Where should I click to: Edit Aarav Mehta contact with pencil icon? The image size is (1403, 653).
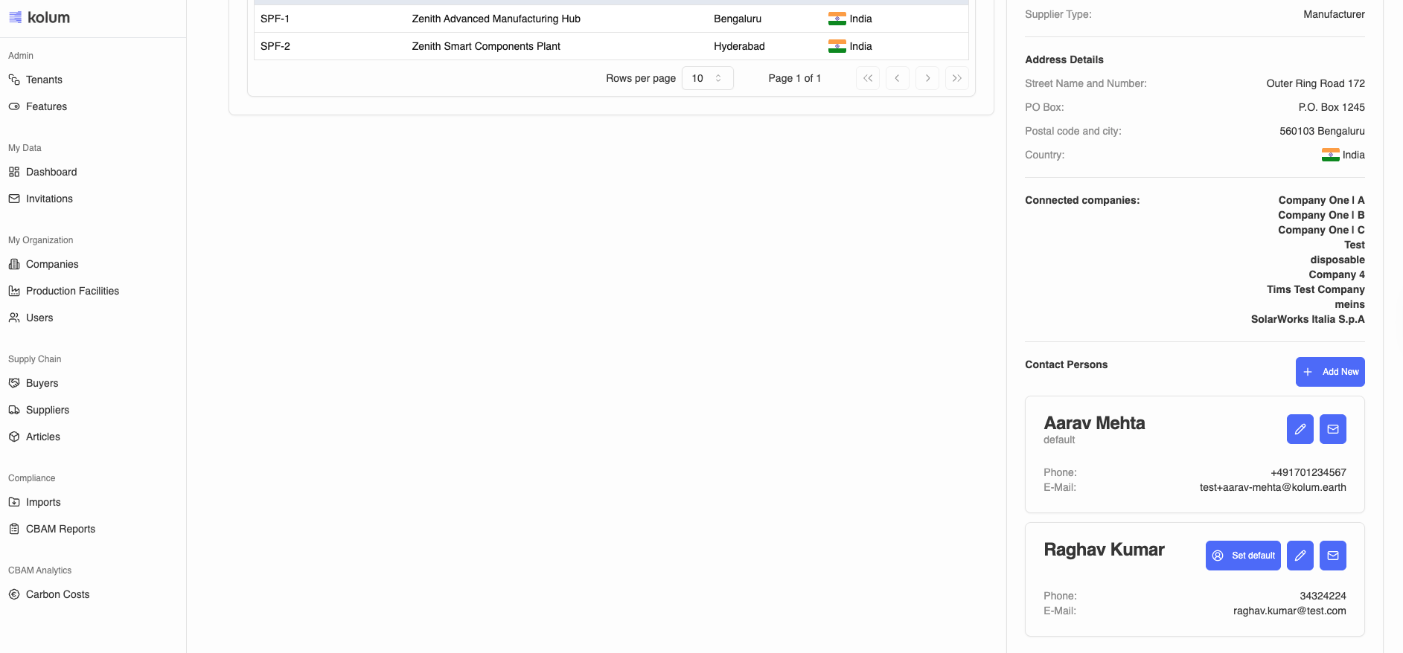pyautogui.click(x=1300, y=429)
